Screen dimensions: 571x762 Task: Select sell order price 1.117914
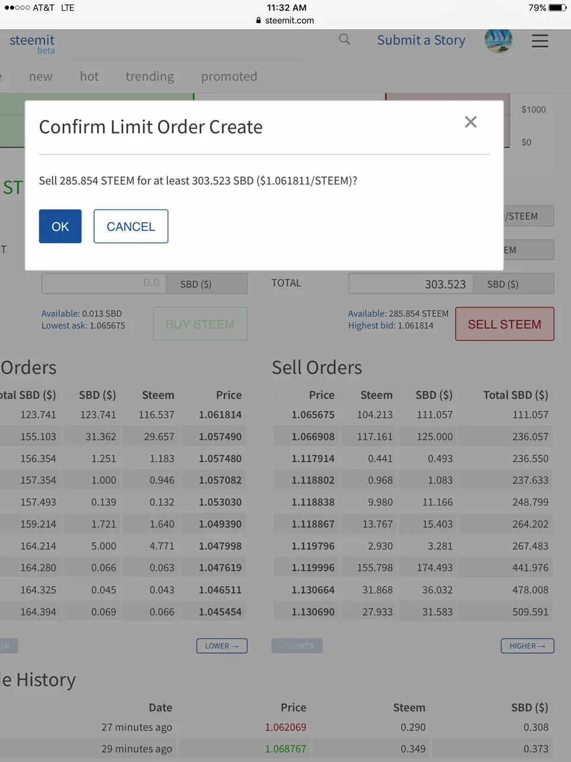coord(313,458)
